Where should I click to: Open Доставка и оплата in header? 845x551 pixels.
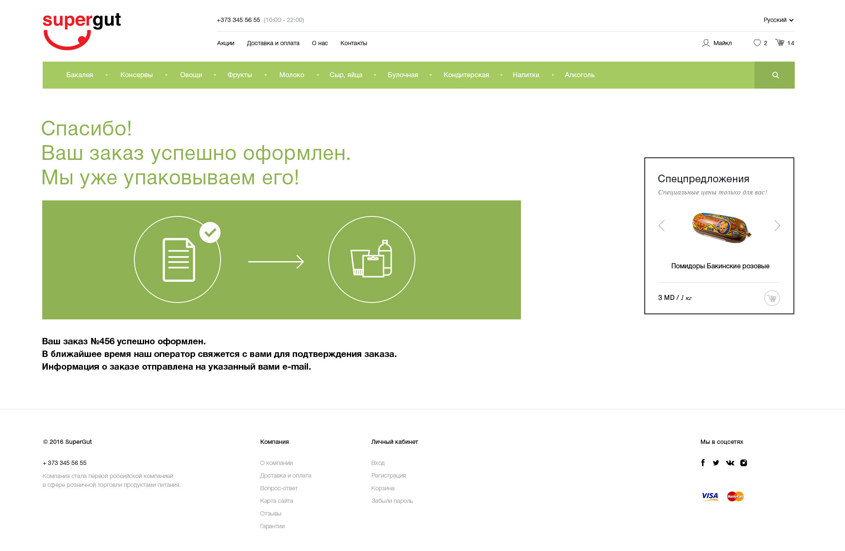point(273,43)
